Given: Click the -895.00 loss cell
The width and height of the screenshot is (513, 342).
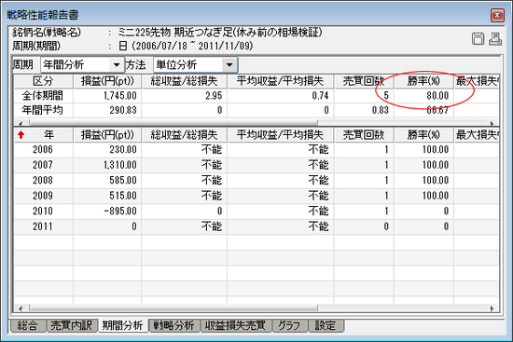Looking at the screenshot, I should (x=107, y=212).
